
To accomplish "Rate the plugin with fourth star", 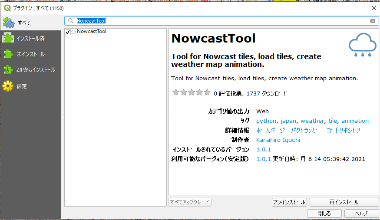I will (x=199, y=92).
